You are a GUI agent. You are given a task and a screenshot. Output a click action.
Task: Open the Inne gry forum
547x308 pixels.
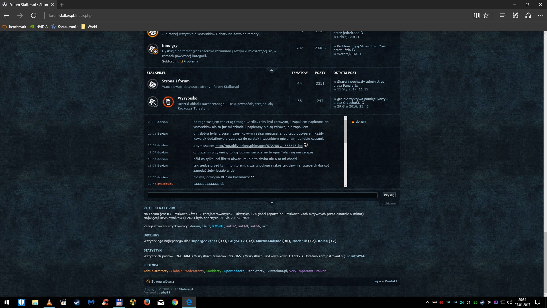point(170,45)
